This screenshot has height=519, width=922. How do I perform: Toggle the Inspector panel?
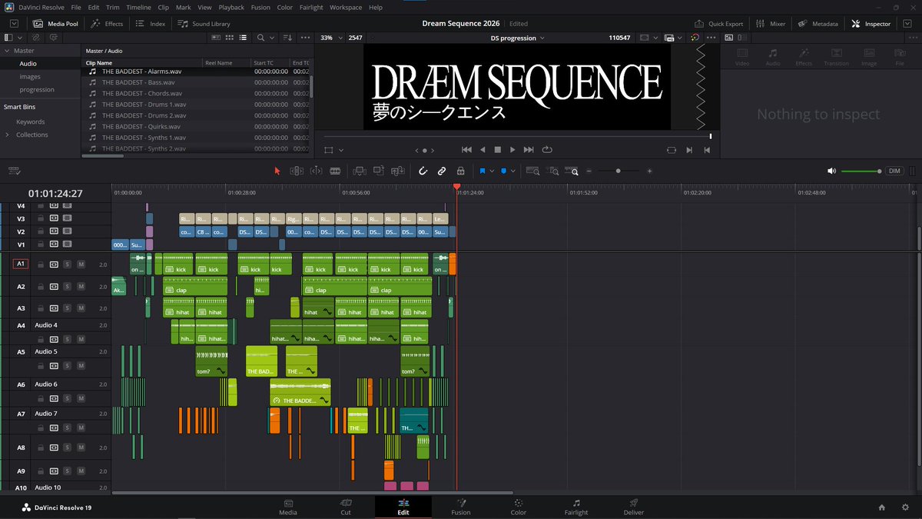(x=871, y=24)
